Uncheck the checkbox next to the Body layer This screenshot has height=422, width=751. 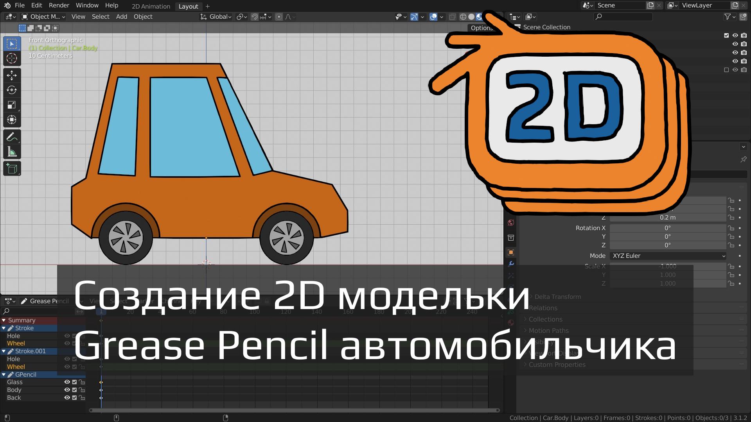(74, 390)
